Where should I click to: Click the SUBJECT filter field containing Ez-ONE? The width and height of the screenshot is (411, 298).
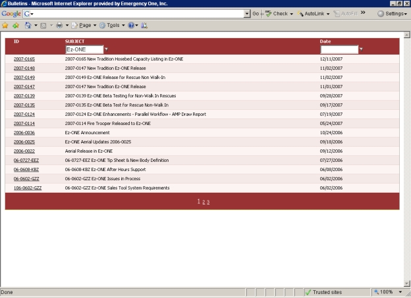(x=84, y=49)
